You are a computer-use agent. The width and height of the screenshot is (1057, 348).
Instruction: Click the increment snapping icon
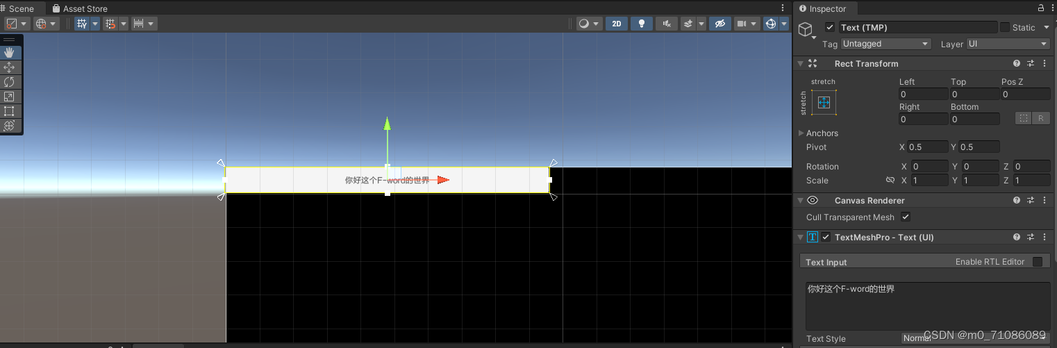pos(138,24)
